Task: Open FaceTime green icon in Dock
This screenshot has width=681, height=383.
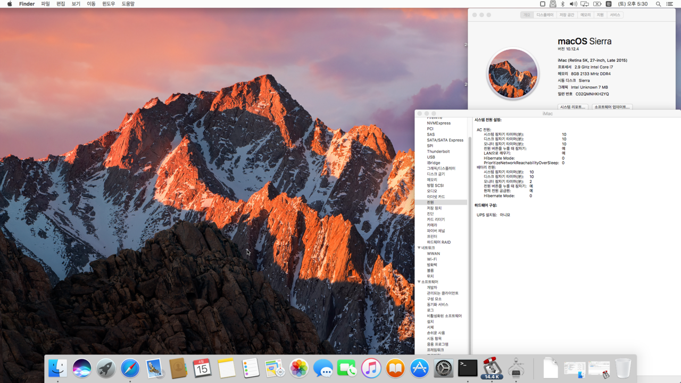Action: click(347, 368)
